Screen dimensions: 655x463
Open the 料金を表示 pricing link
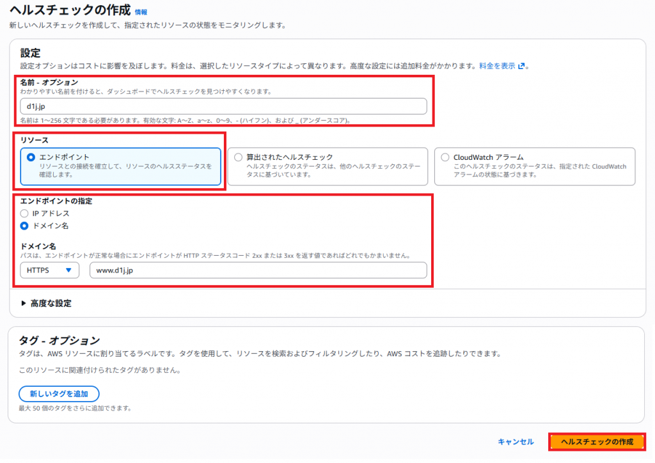(497, 66)
